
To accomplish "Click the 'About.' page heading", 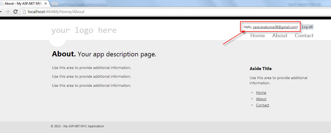I will (64, 54).
